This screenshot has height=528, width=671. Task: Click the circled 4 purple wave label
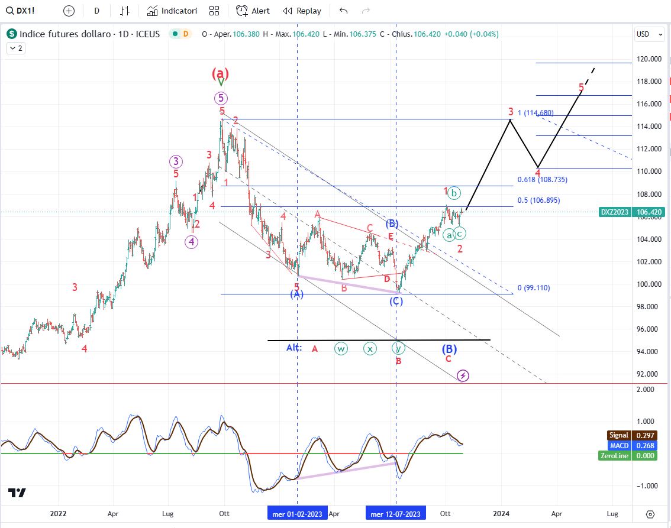tap(191, 242)
